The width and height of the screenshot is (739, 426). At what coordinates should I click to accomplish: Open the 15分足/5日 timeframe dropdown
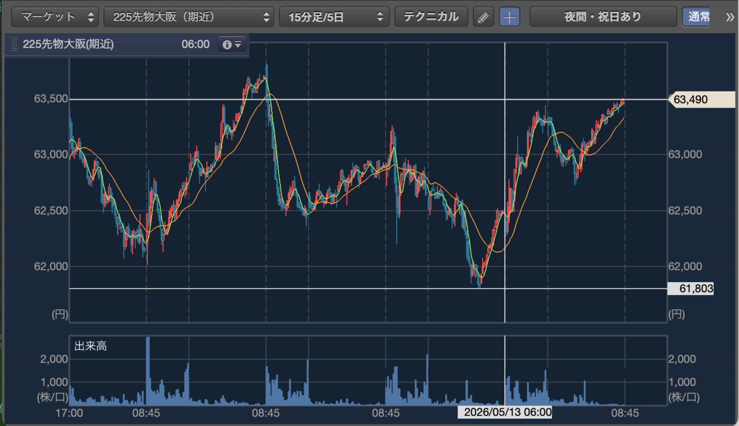(334, 17)
